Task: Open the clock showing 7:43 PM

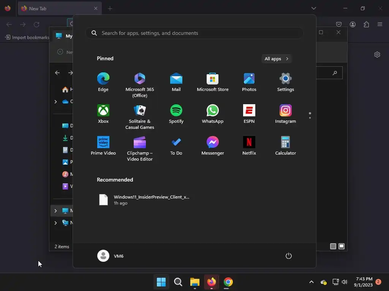Action: (364, 282)
